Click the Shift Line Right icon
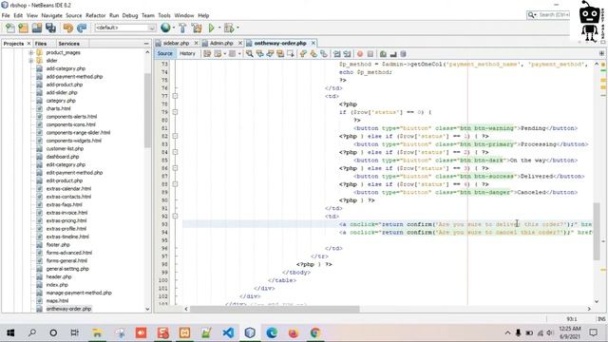Viewport: 608px width, 342px height. point(347,54)
